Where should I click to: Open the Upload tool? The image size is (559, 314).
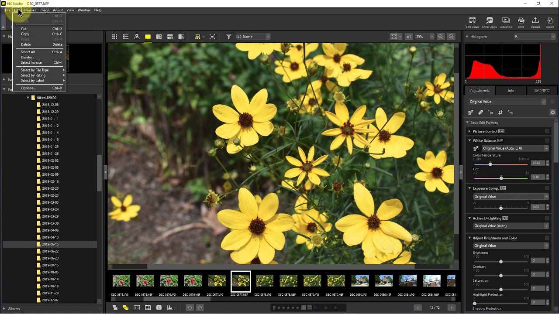[x=535, y=23]
